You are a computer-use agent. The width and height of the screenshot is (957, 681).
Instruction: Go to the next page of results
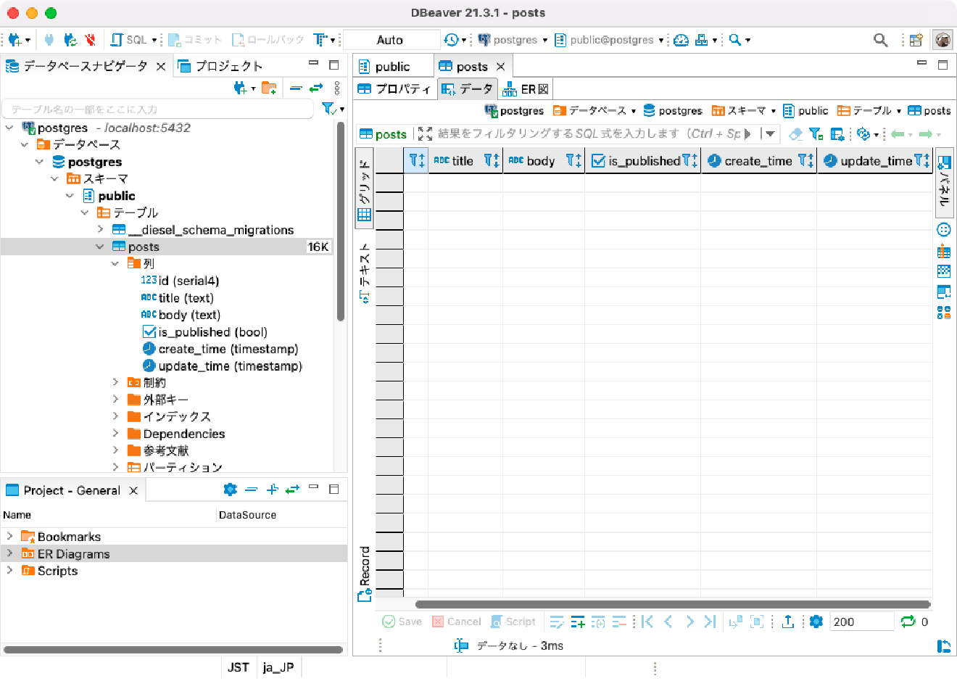point(689,622)
